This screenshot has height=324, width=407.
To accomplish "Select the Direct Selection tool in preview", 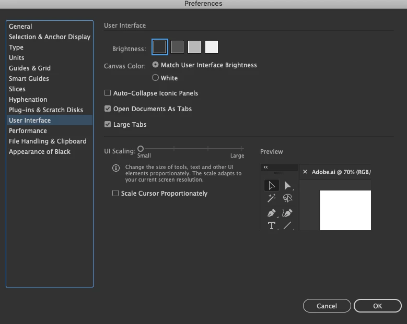I will (x=287, y=186).
